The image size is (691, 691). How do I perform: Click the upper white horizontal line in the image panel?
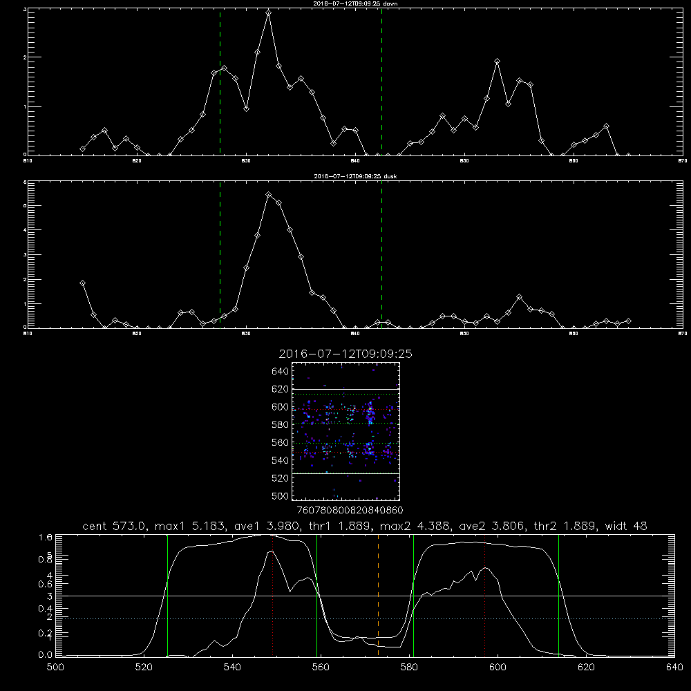345,390
